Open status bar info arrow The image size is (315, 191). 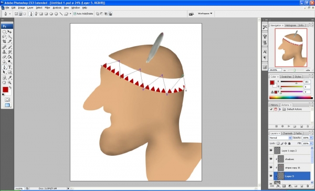(x=68, y=188)
